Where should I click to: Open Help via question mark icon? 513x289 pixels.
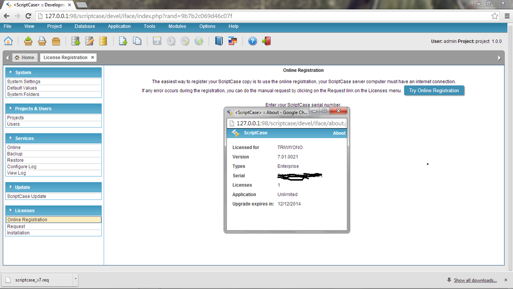pos(252,41)
